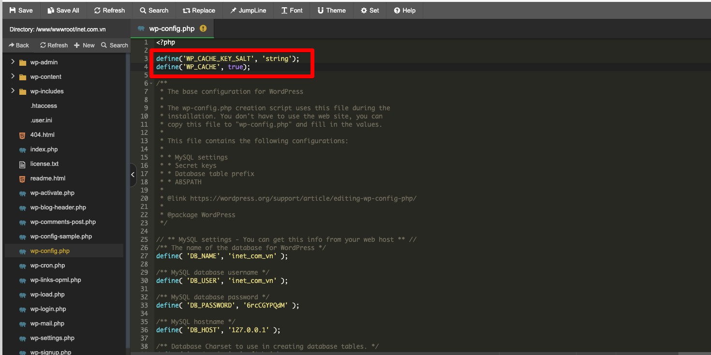
Task: Click the PHP icon beside wp-login.php
Action: [22, 309]
